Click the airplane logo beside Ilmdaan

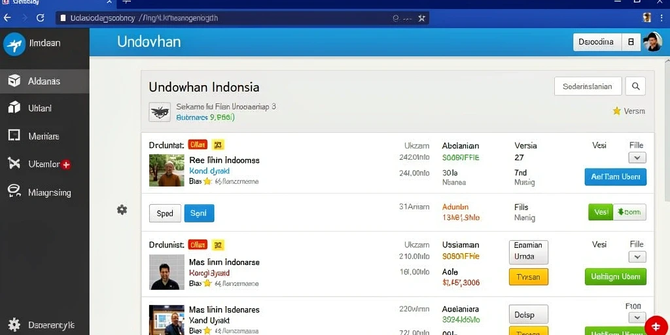(x=14, y=43)
